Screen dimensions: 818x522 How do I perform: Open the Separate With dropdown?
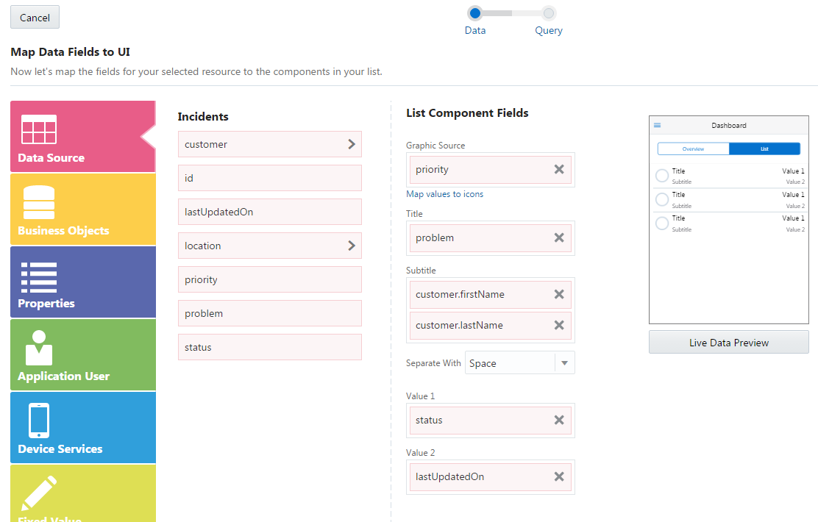point(564,363)
